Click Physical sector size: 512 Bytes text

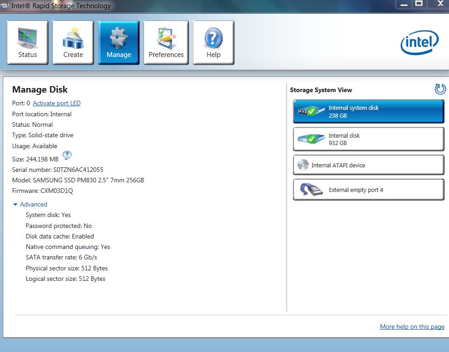tap(67, 269)
